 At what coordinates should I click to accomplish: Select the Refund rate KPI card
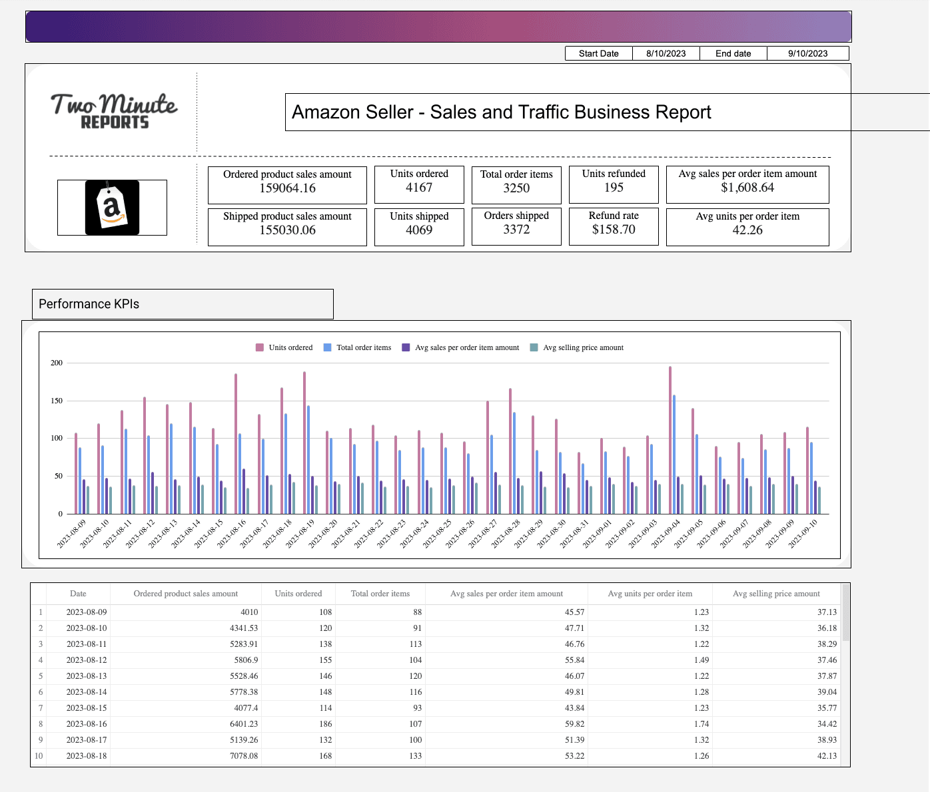(613, 226)
